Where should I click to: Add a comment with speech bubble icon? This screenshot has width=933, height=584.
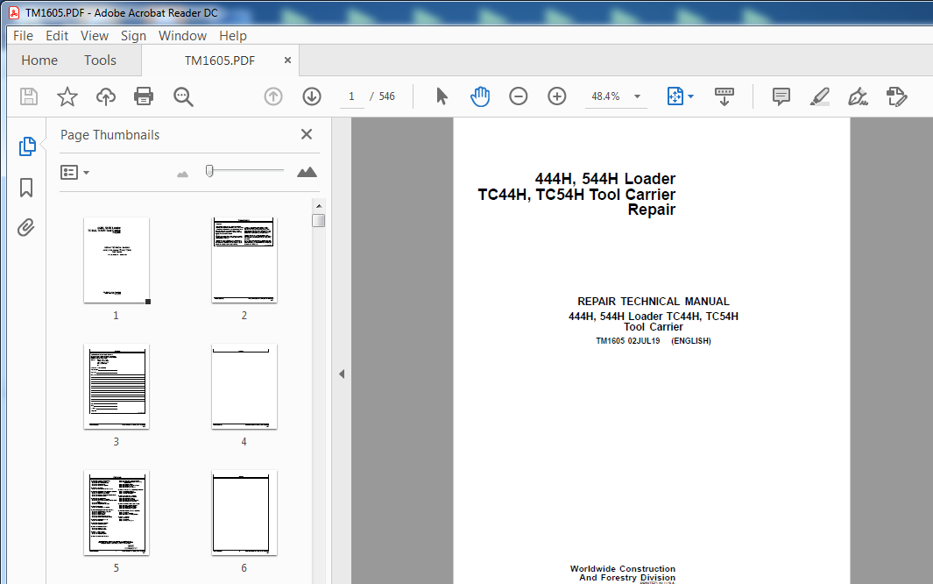[781, 96]
